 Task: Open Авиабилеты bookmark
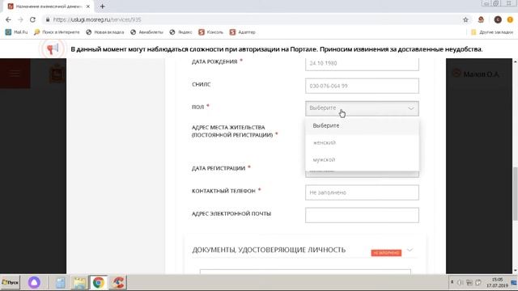[146, 32]
